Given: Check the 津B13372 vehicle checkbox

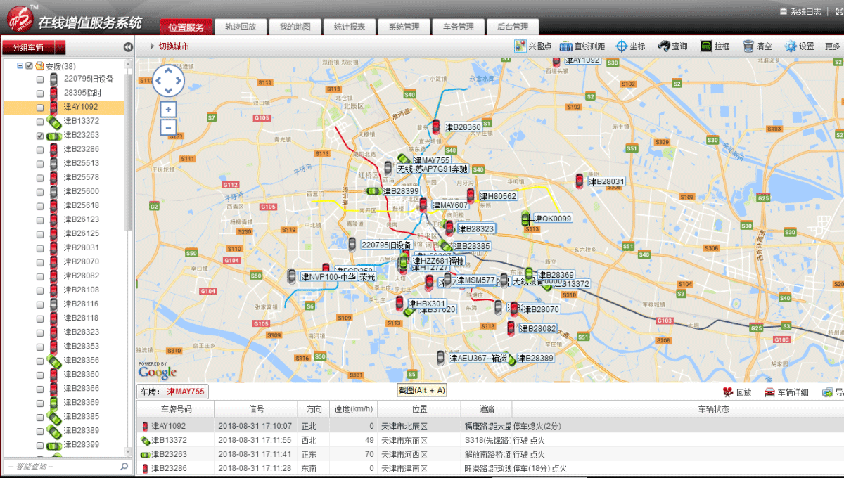Looking at the screenshot, I should 40,122.
